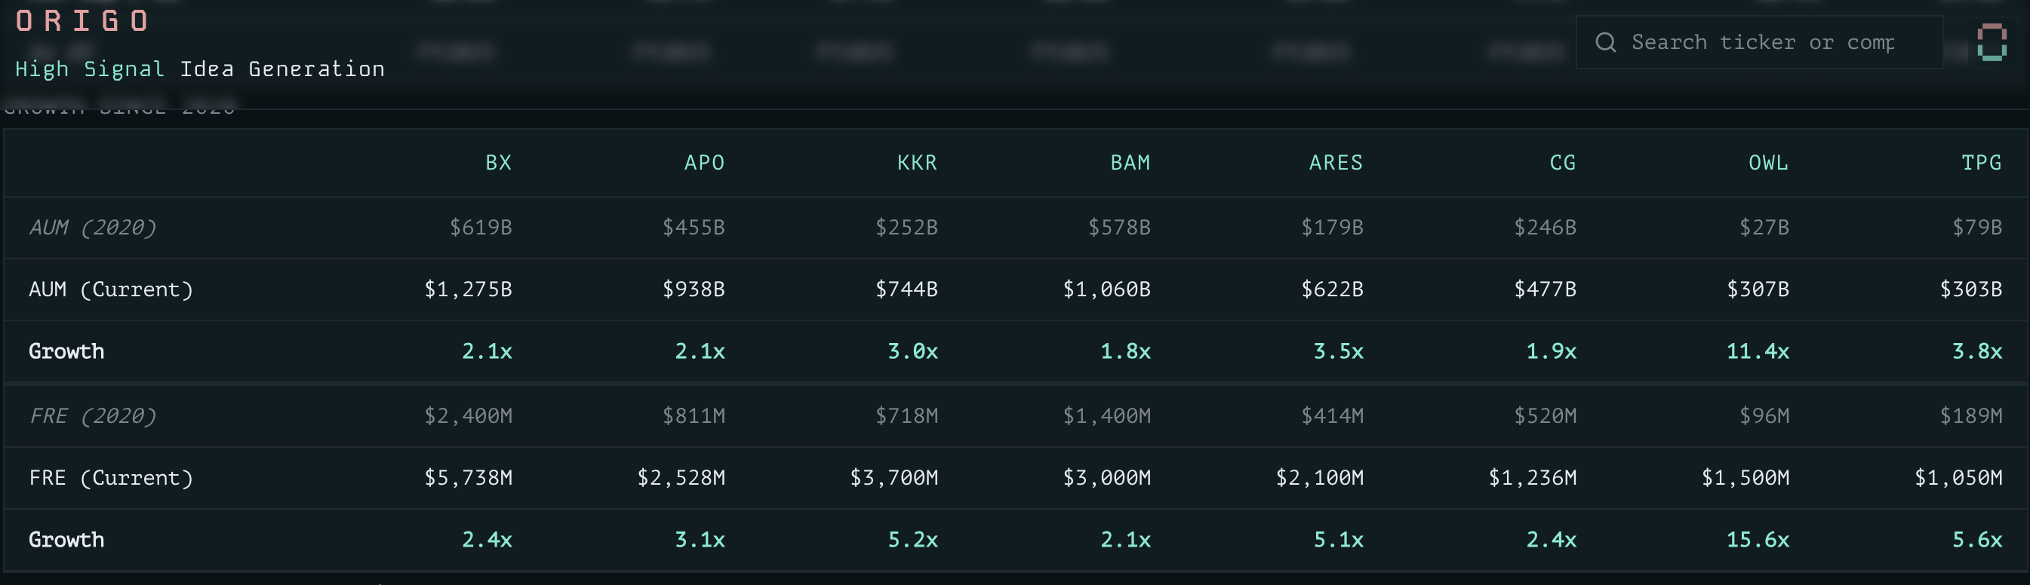Image resolution: width=2030 pixels, height=585 pixels.
Task: Click CG AUM growth 1.9x
Action: (1551, 351)
